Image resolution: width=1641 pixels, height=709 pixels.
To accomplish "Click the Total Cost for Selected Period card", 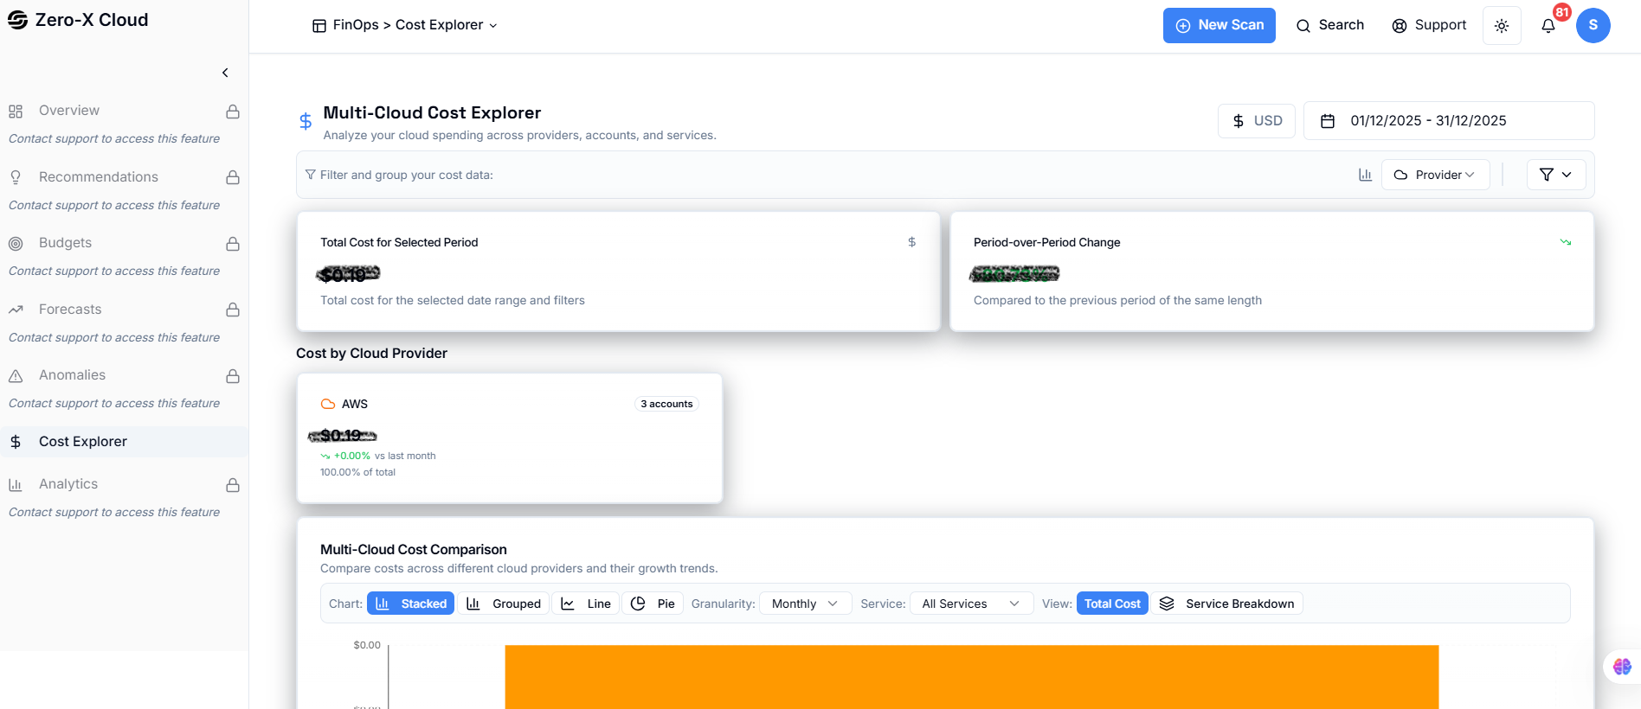I will tap(618, 271).
